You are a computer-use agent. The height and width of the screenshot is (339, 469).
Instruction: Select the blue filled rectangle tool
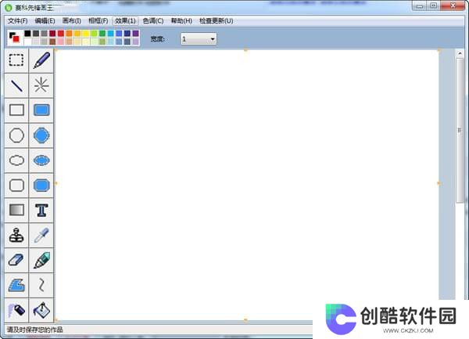pos(41,110)
